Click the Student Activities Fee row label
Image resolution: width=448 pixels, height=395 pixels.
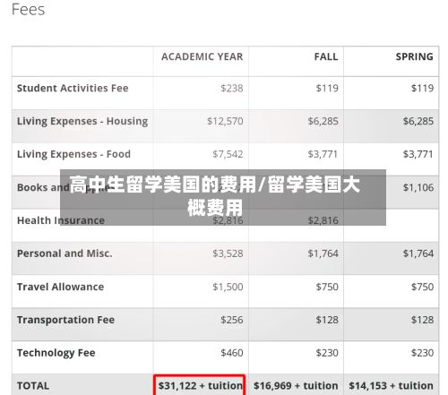coord(73,89)
